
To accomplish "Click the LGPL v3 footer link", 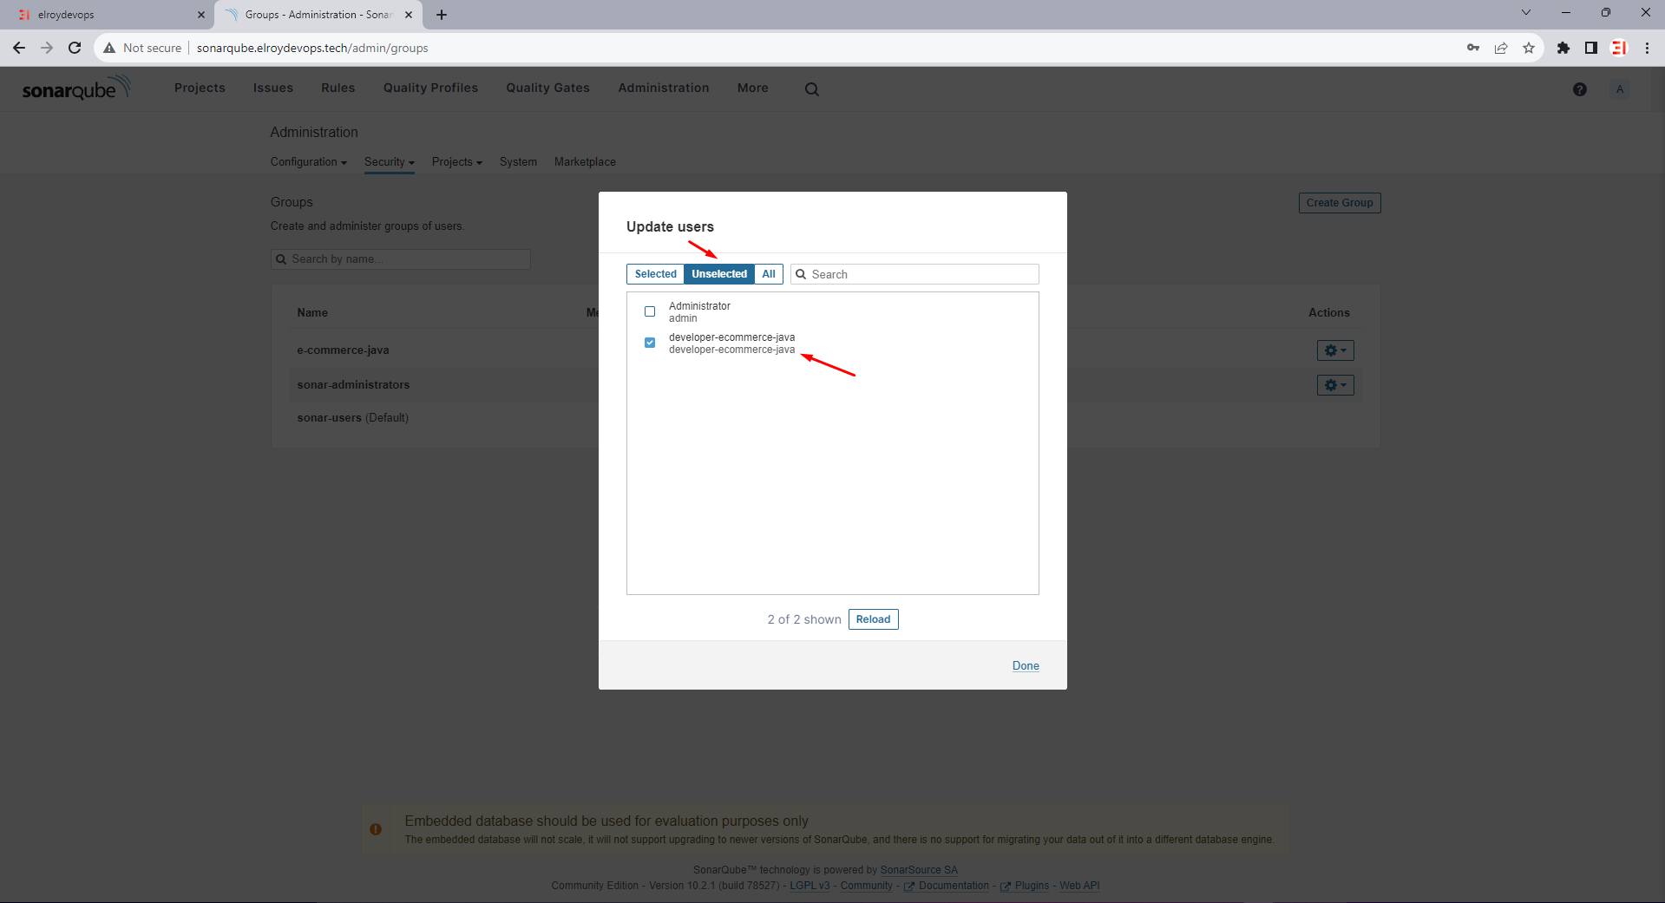I will coord(810,886).
